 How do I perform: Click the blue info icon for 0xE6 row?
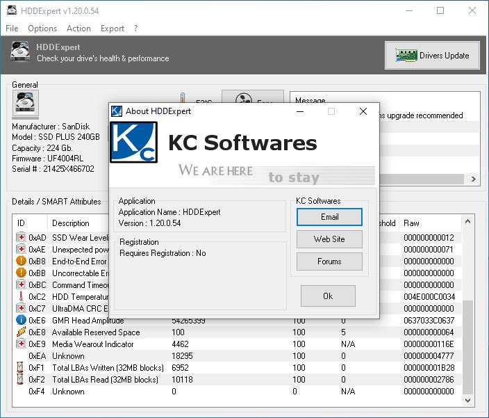[x=21, y=320]
